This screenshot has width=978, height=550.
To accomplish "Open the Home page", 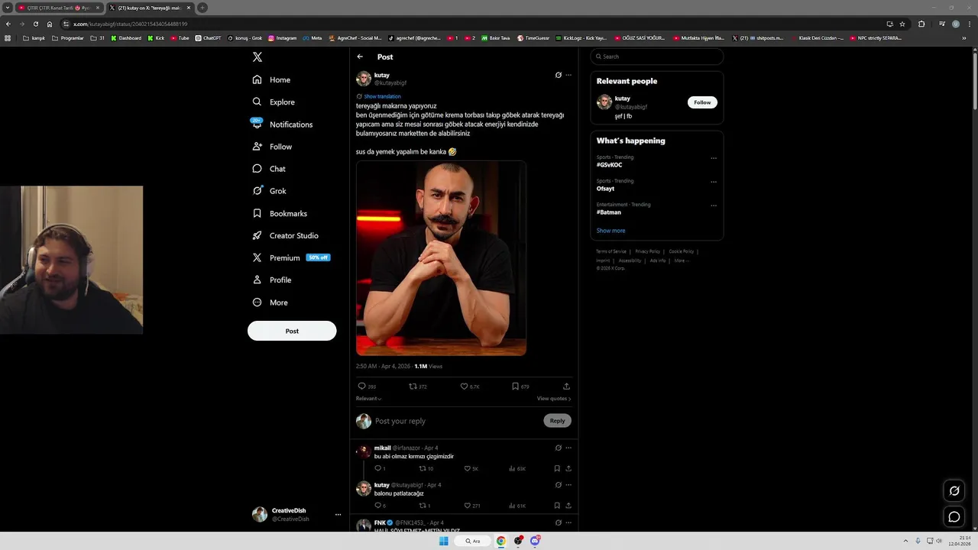I will (x=271, y=79).
